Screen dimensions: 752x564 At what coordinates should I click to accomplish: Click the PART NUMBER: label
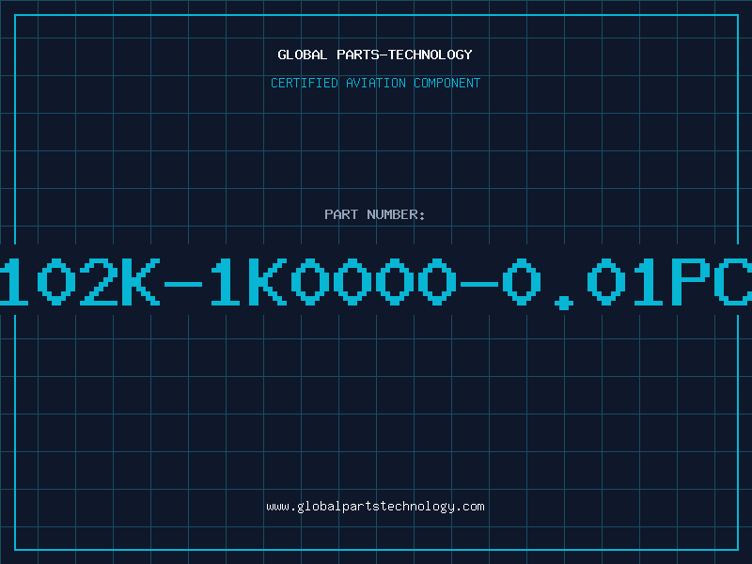coord(374,214)
